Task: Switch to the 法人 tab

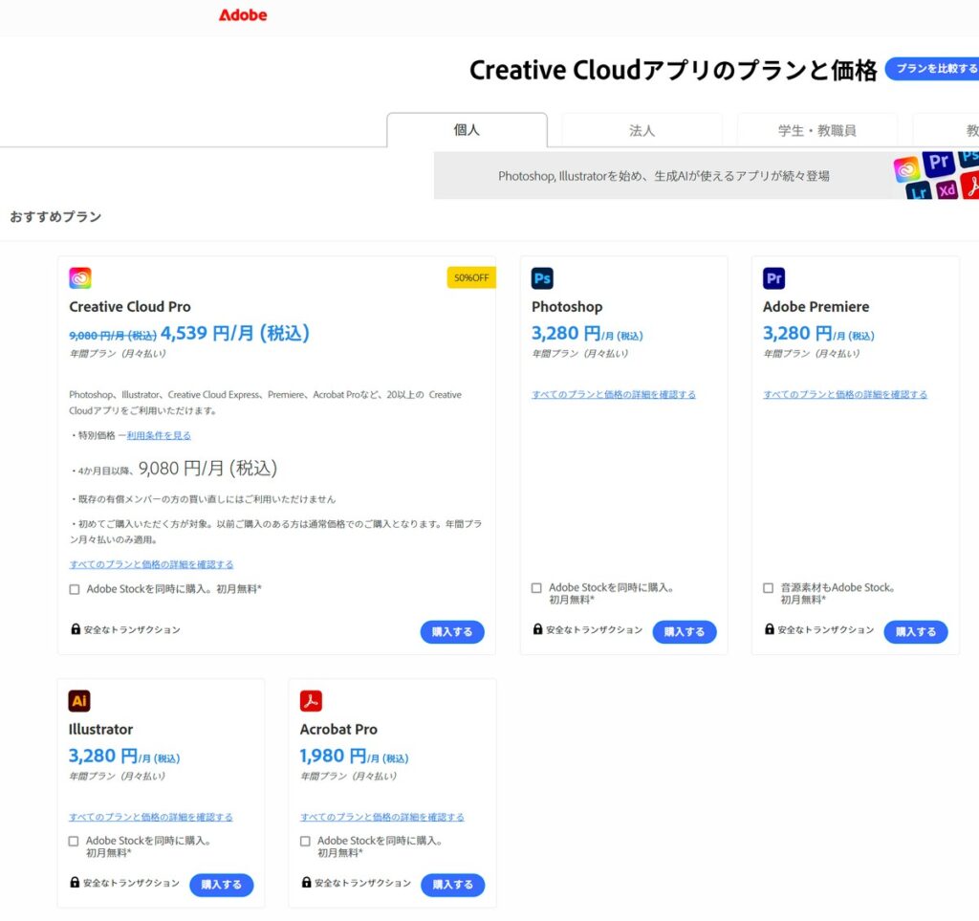Action: [642, 130]
